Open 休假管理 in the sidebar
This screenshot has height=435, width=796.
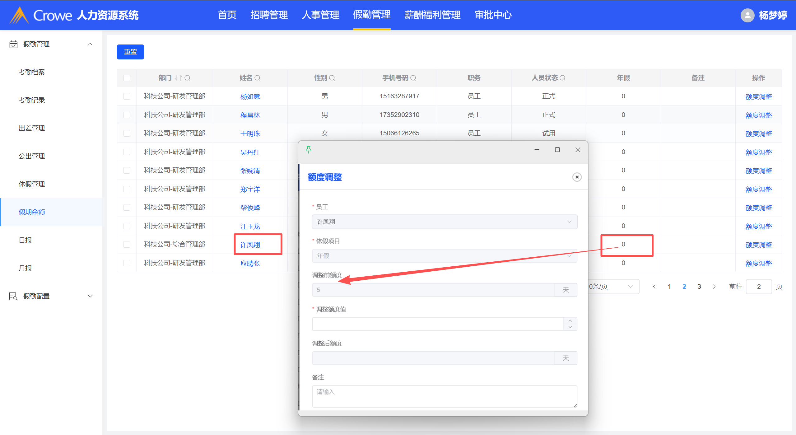point(32,184)
